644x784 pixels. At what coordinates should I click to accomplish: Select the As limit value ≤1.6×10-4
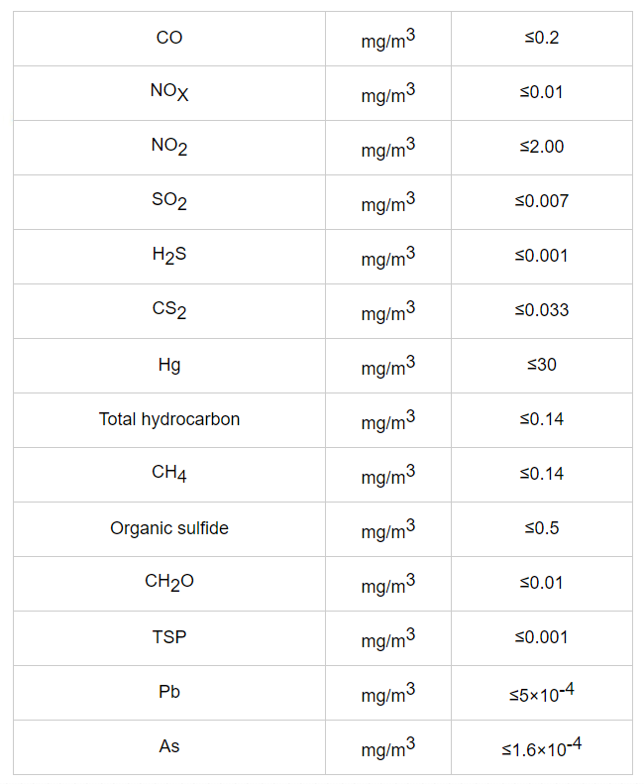542,747
